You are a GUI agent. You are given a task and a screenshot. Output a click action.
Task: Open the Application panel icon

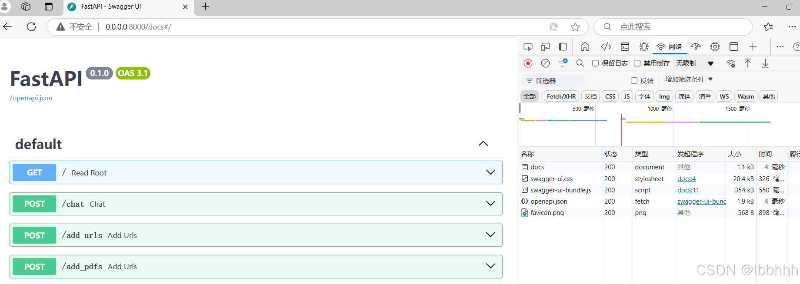734,46
